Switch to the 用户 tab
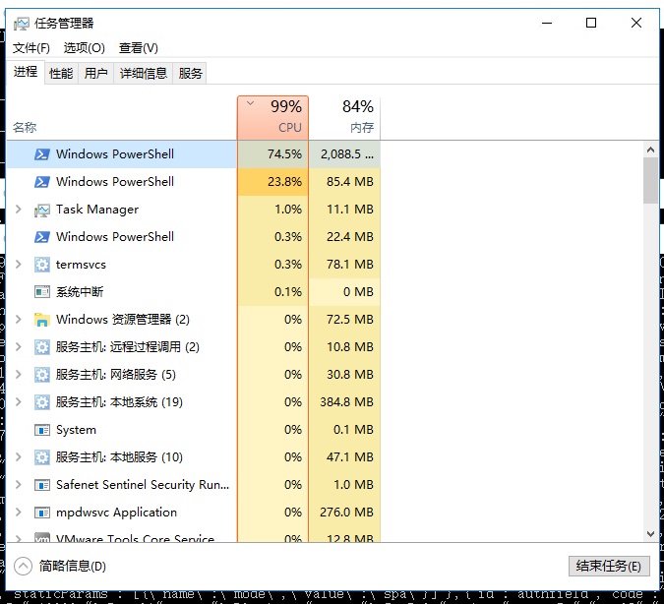Screen dimensions: 664x604 [95, 73]
